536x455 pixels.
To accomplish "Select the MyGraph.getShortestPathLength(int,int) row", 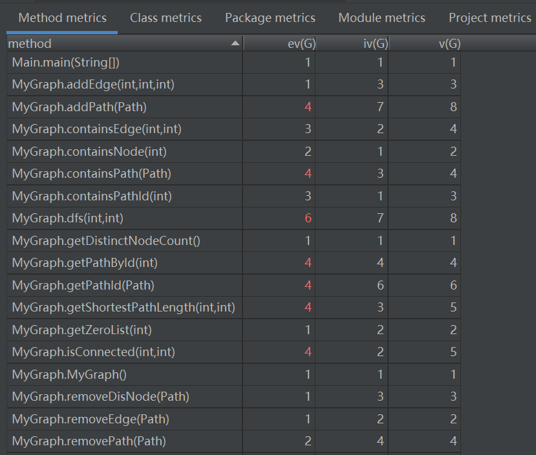I will point(233,308).
